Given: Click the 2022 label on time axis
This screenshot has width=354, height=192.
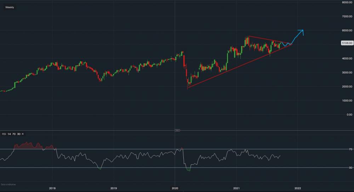Looking at the screenshot, I should point(298,188).
